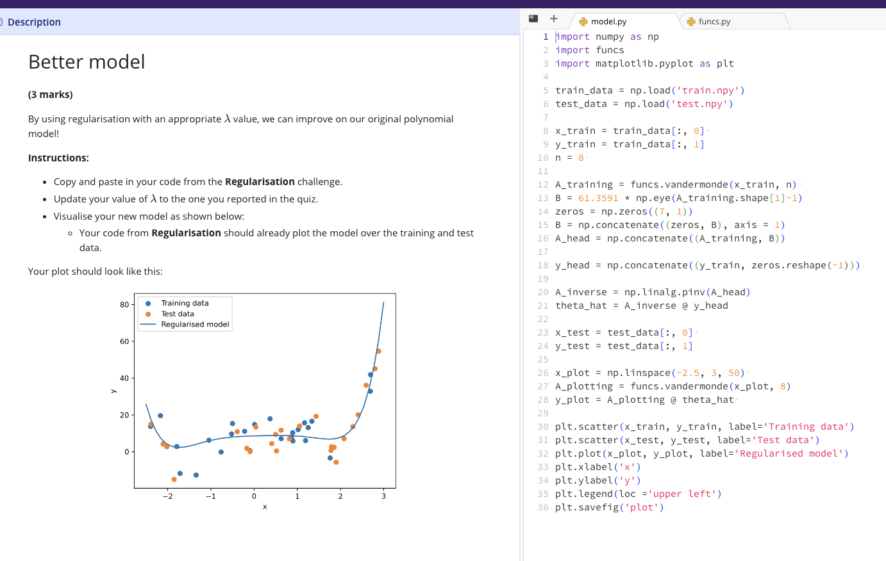886x561 pixels.
Task: Place cursor on the plt.savefig line
Action: pyautogui.click(x=609, y=507)
